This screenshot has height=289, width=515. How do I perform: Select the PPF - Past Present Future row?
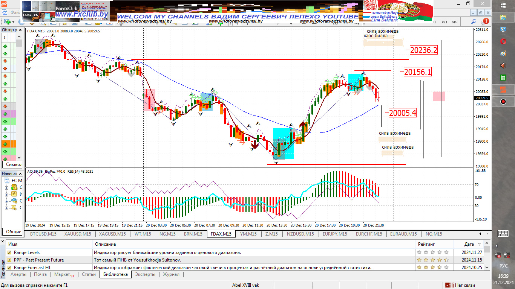click(245, 260)
